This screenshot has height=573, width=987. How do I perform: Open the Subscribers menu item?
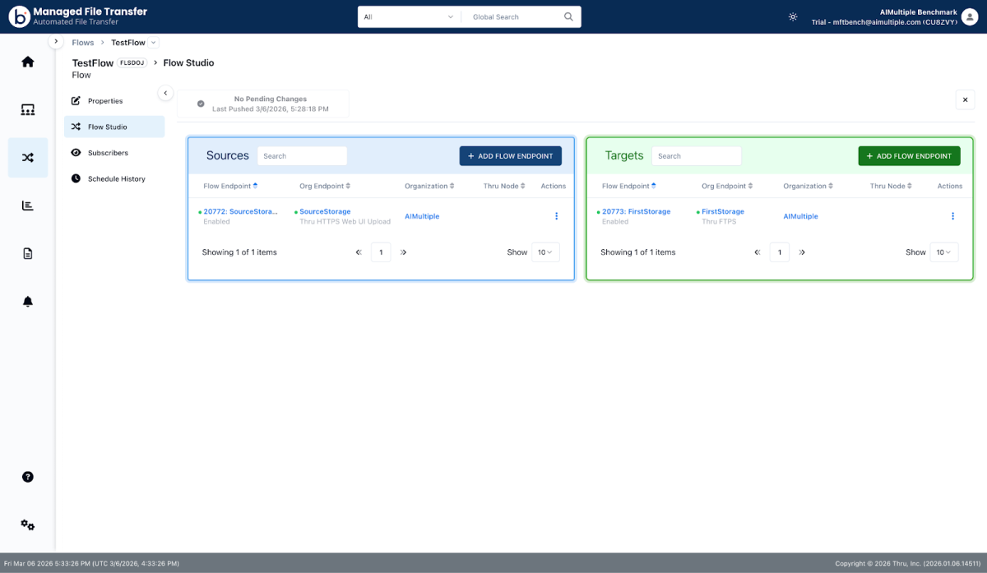(108, 153)
